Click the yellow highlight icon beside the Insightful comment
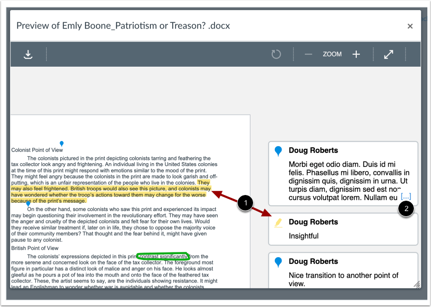 click(278, 222)
